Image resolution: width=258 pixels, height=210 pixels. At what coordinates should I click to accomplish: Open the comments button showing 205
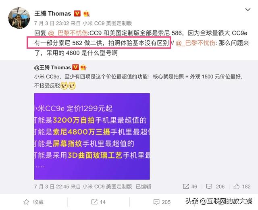(x=162, y=202)
